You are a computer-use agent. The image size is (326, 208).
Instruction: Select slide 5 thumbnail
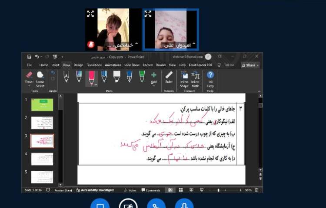point(42,177)
